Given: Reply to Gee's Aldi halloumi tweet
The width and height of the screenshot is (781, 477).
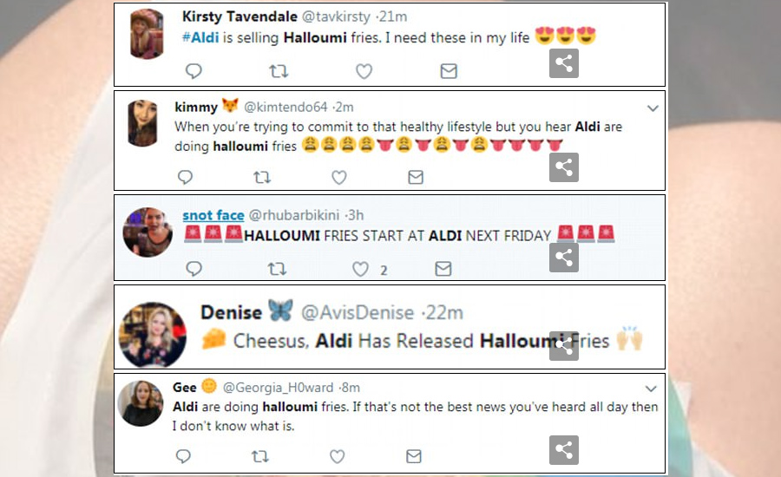Looking at the screenshot, I should (183, 456).
